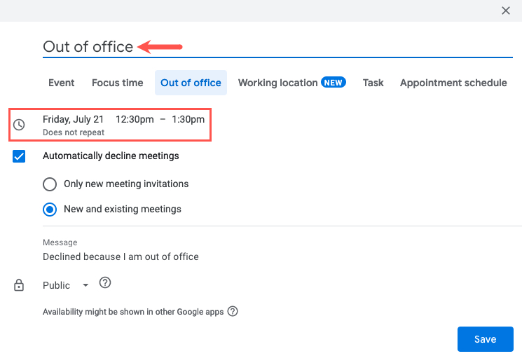Edit the decline message text
The height and width of the screenshot is (356, 522).
click(x=121, y=256)
